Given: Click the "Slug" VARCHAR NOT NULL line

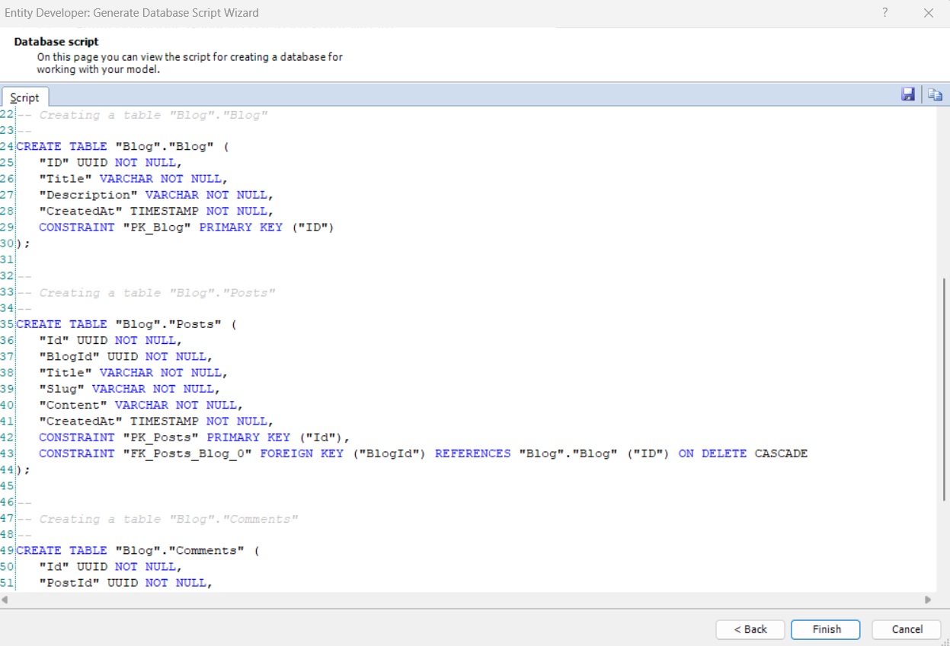Looking at the screenshot, I should point(130,389).
